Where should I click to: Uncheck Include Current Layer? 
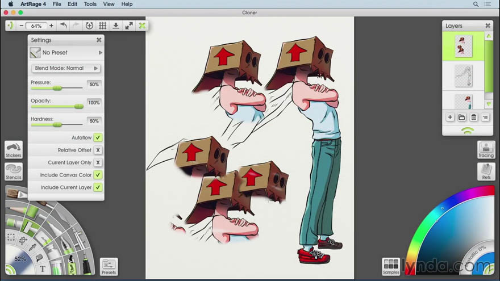click(98, 187)
